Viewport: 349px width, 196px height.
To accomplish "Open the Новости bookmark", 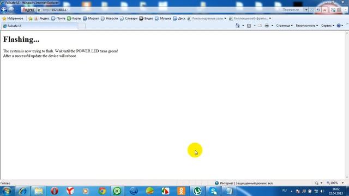I will click(109, 19).
